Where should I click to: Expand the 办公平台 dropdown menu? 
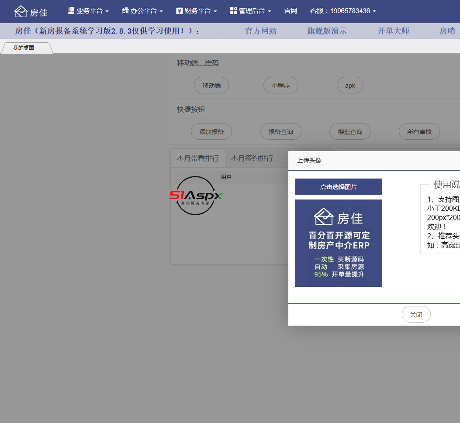[x=142, y=11]
